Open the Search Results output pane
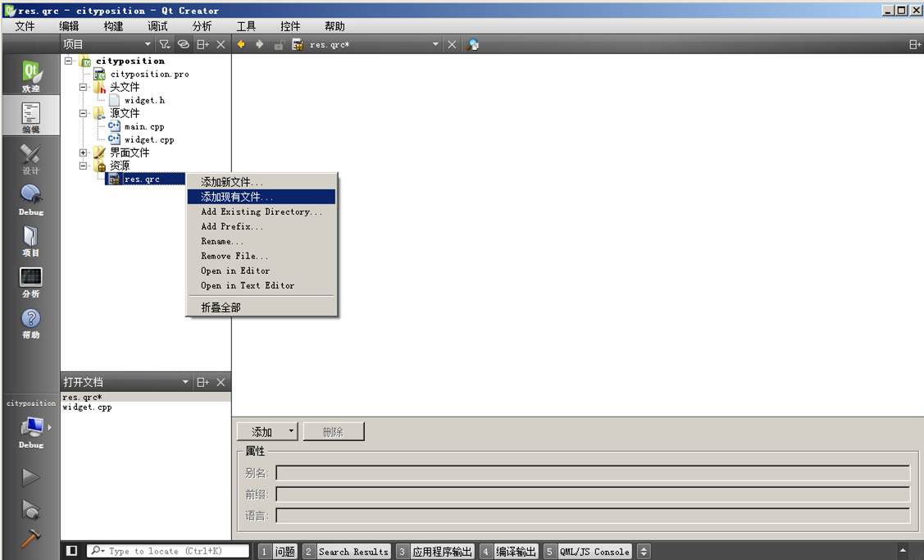The image size is (924, 560). point(346,551)
